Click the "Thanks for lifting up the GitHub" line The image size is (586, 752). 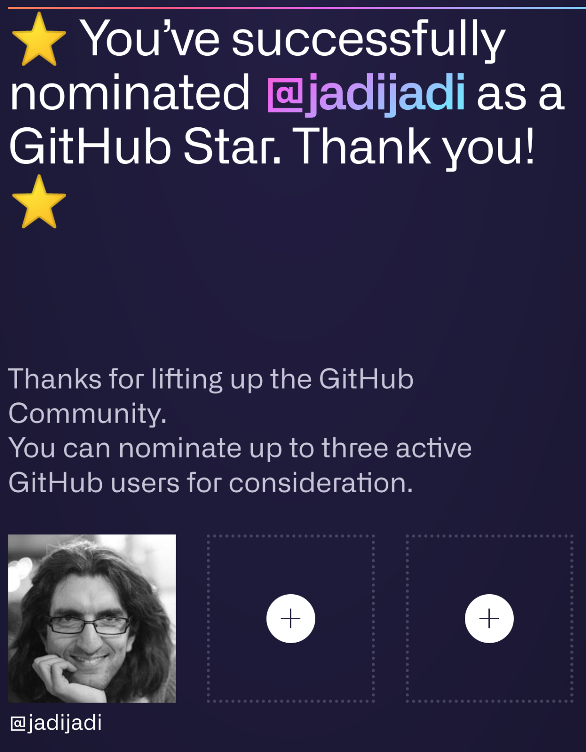pos(211,379)
